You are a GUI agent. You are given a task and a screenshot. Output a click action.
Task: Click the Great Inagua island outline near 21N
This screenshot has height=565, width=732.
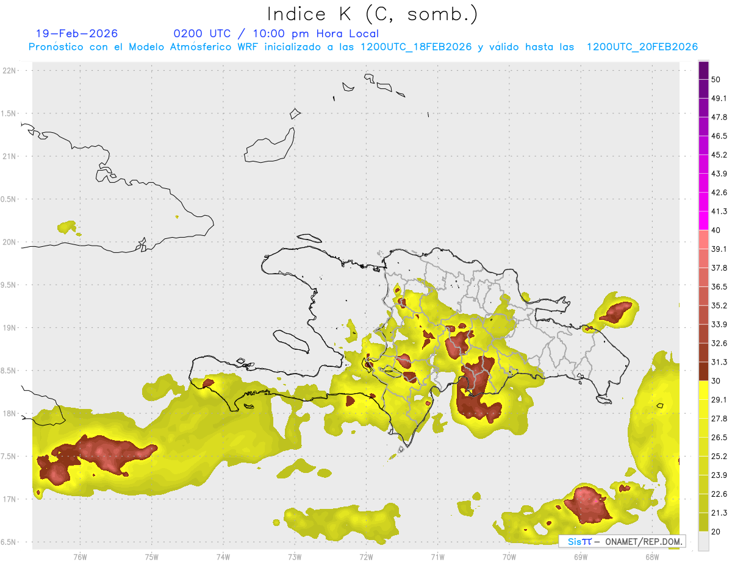pyautogui.click(x=270, y=146)
